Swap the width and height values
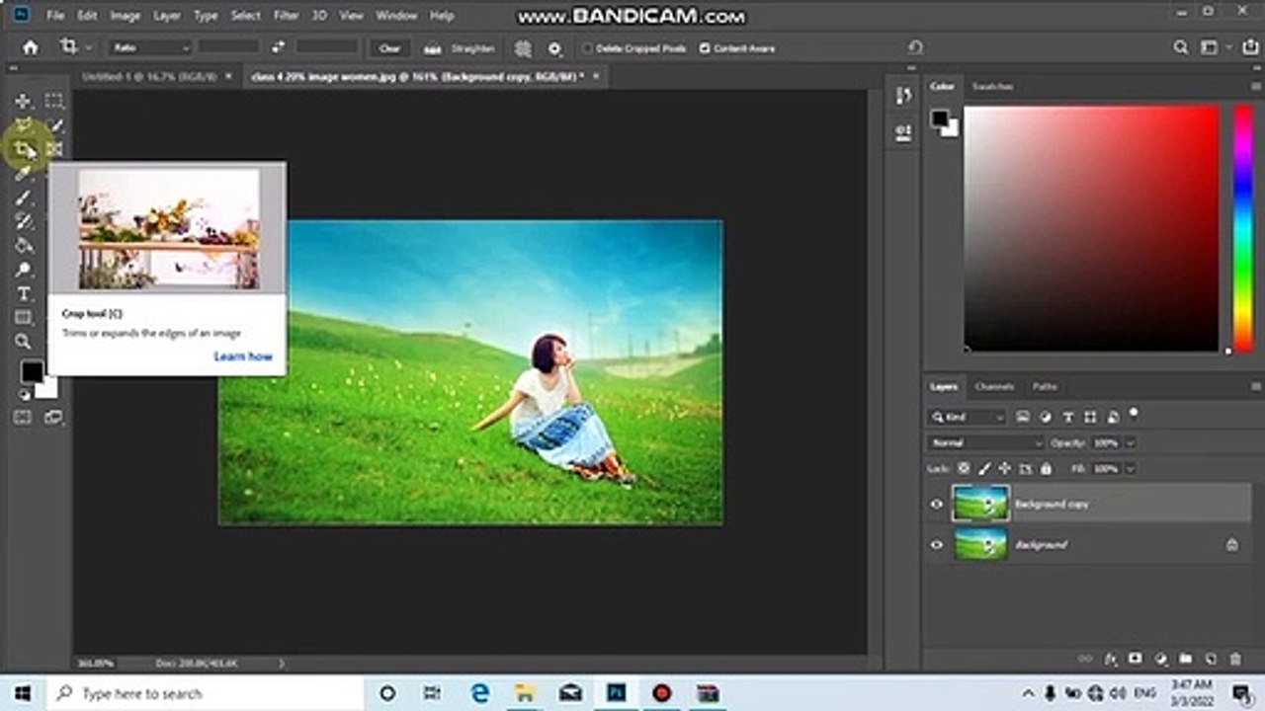Screen dimensions: 1265x711 click(x=278, y=47)
